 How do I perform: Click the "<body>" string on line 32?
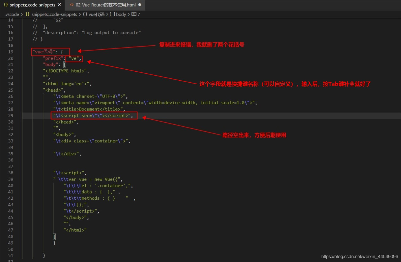coord(63,135)
